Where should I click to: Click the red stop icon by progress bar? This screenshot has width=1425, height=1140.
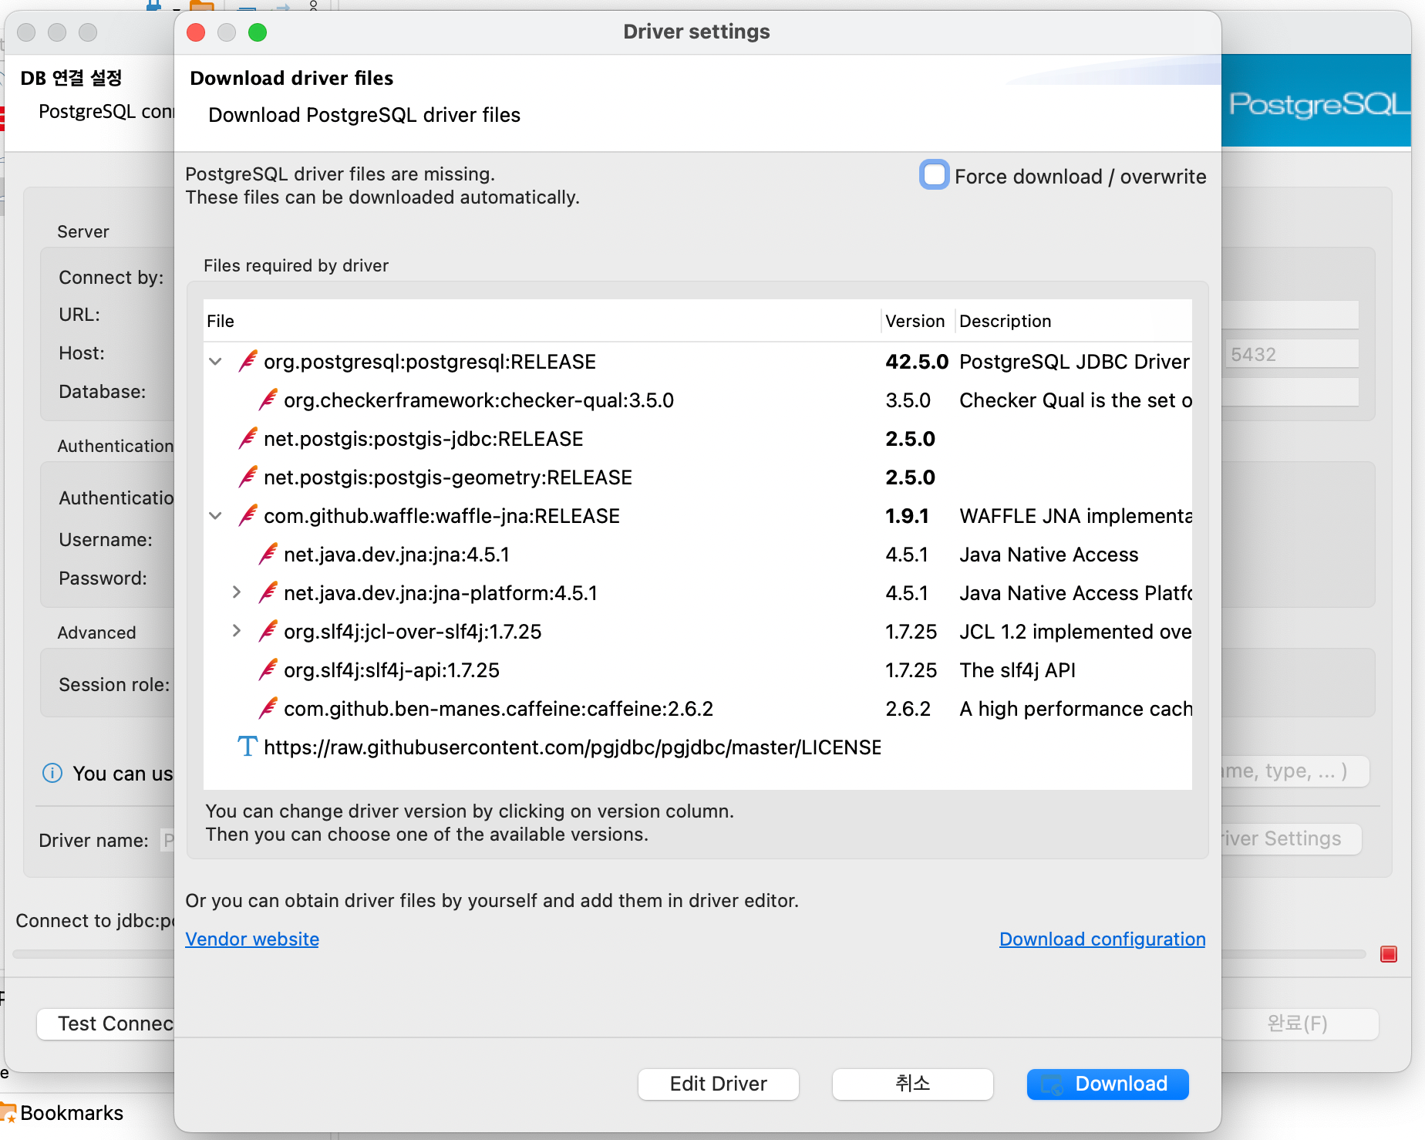point(1389,954)
